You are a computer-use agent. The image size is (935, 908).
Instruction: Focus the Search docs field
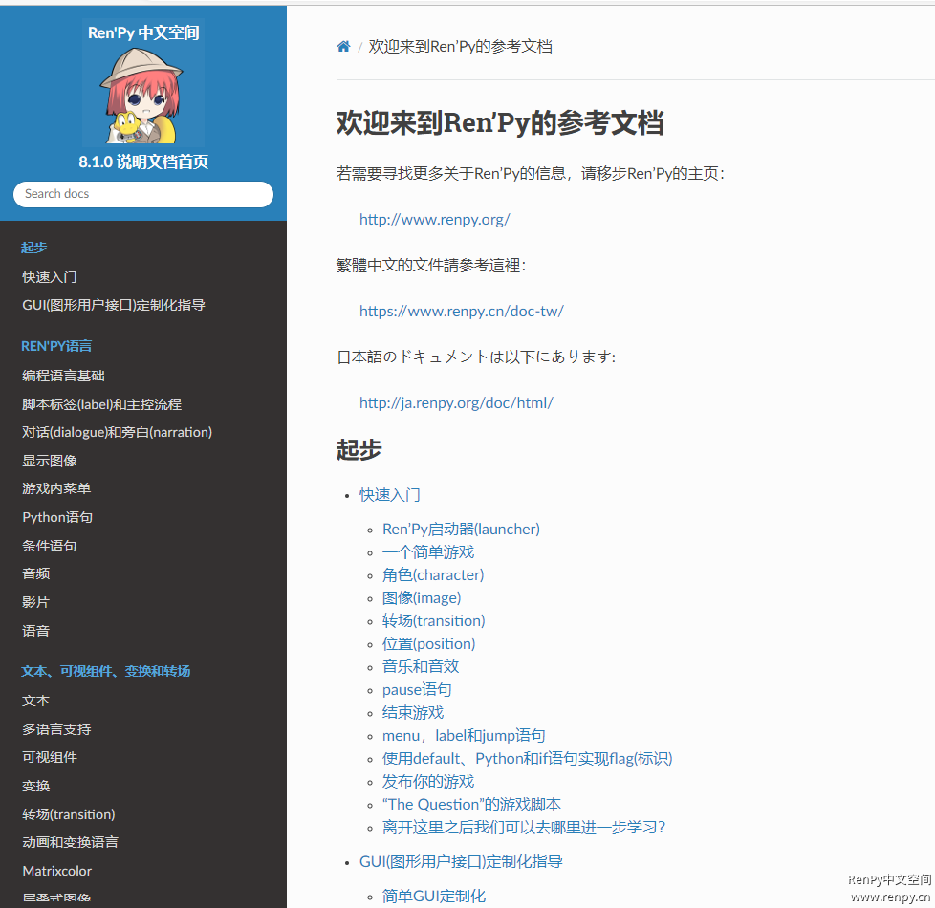click(x=143, y=194)
